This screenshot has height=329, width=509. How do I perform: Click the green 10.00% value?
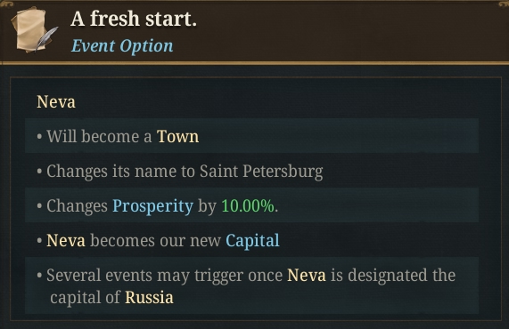tap(248, 206)
